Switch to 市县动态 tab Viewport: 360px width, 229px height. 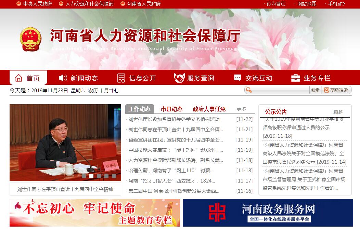coord(171,109)
